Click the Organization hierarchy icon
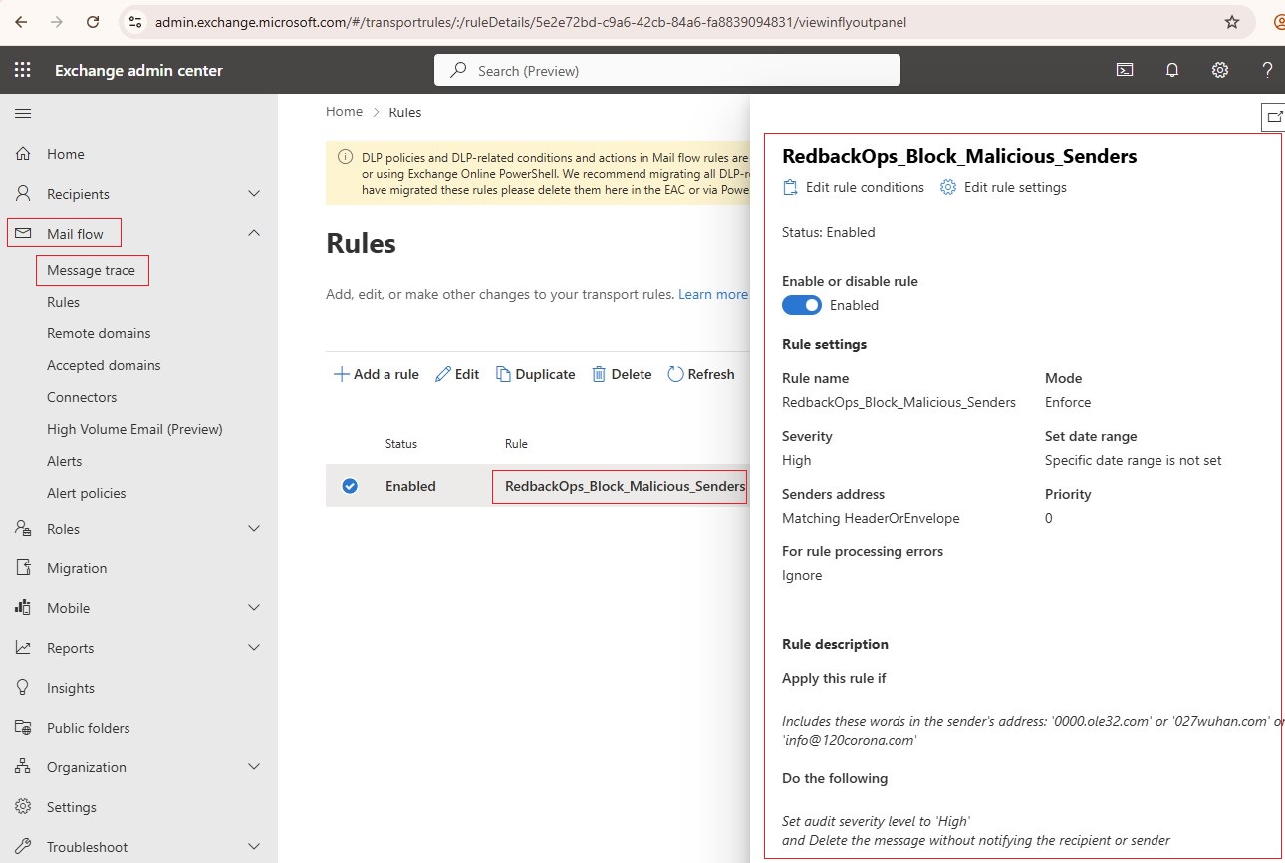Screen dimensions: 1285x863 pos(23,767)
